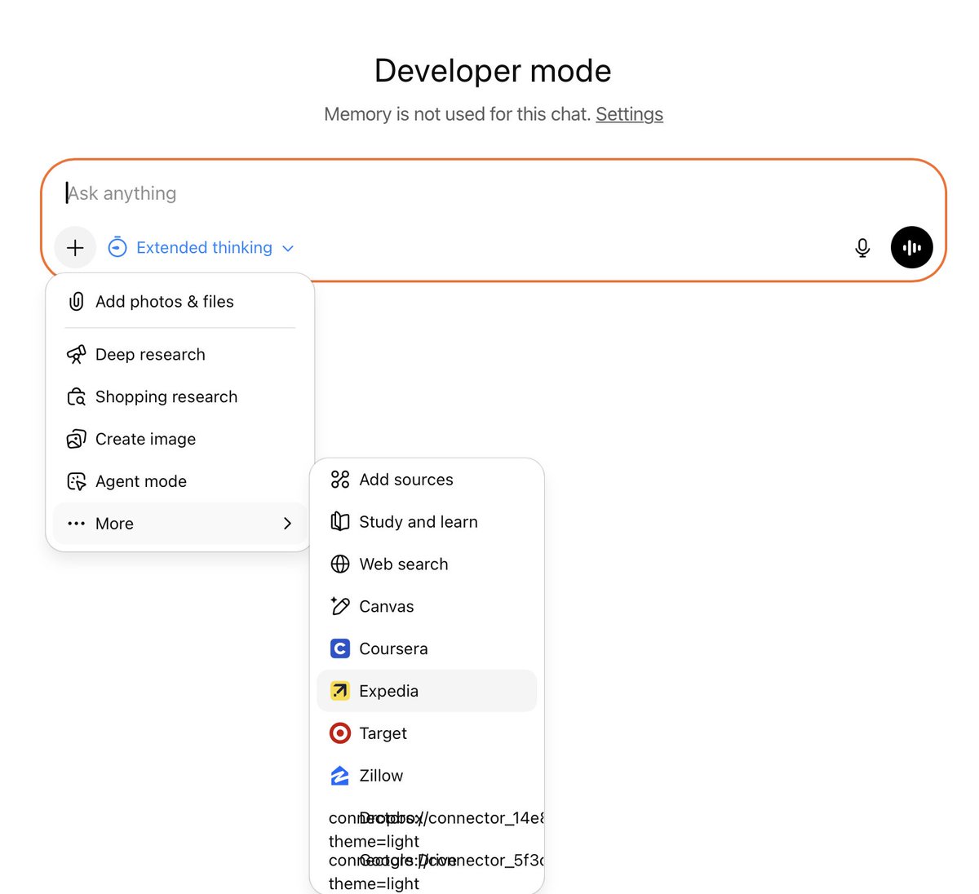Click the microphone dictation icon
Viewport: 979px width, 894px height.
click(x=862, y=247)
